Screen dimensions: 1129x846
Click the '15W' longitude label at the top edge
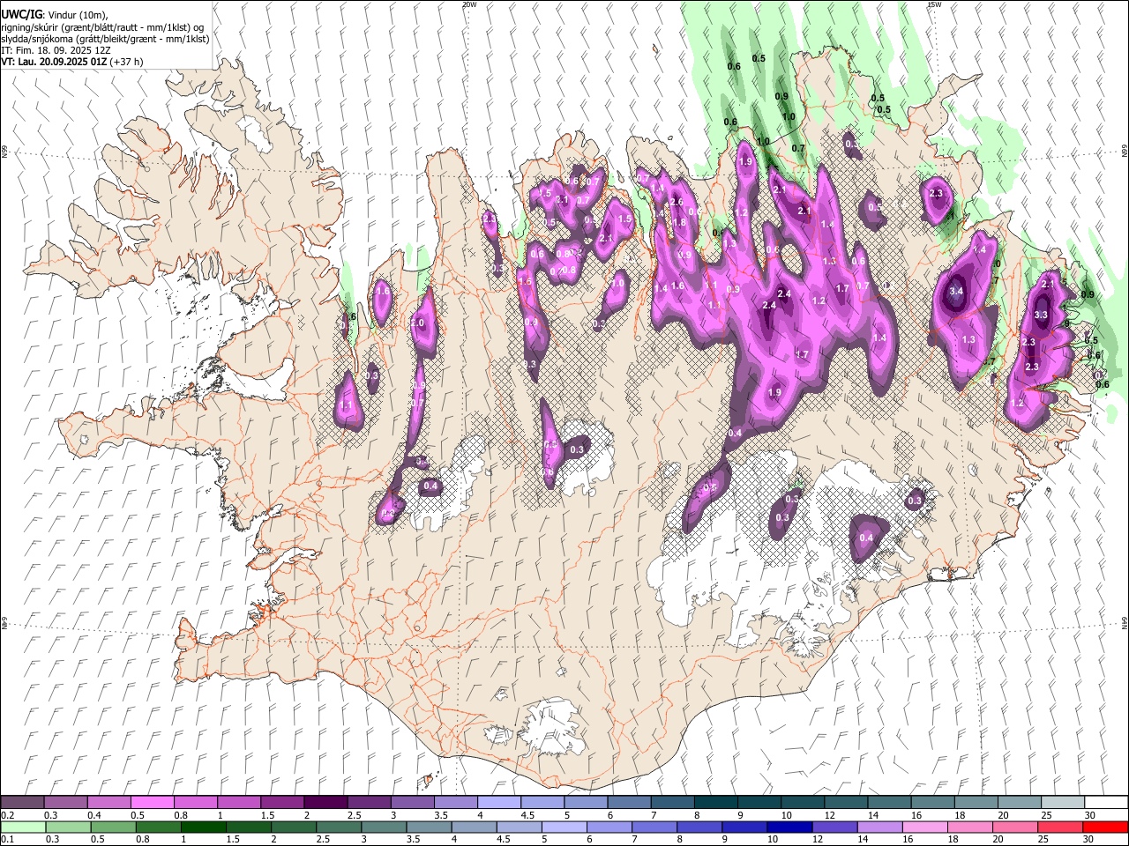[935, 4]
